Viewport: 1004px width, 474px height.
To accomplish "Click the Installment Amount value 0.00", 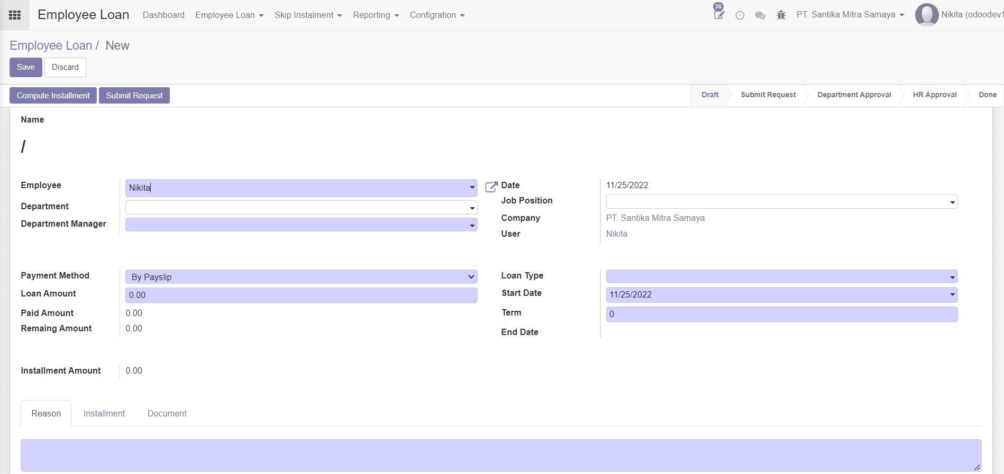I will (x=134, y=370).
